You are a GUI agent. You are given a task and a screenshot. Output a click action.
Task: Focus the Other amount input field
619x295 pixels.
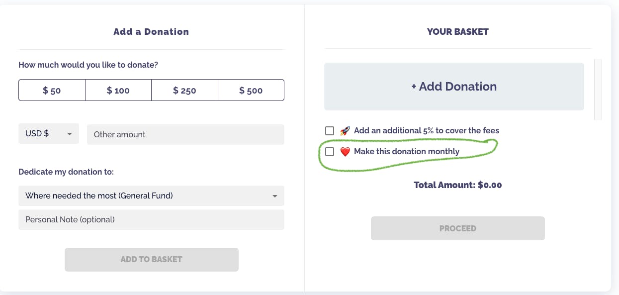[185, 134]
